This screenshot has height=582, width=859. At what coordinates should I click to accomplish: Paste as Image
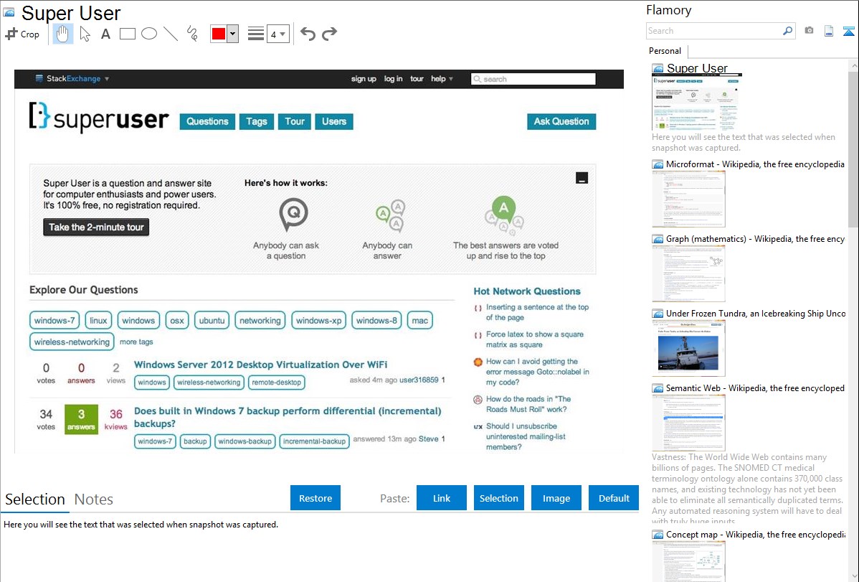(x=556, y=498)
